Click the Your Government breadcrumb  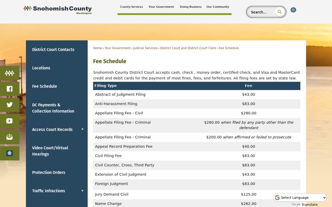(117, 48)
